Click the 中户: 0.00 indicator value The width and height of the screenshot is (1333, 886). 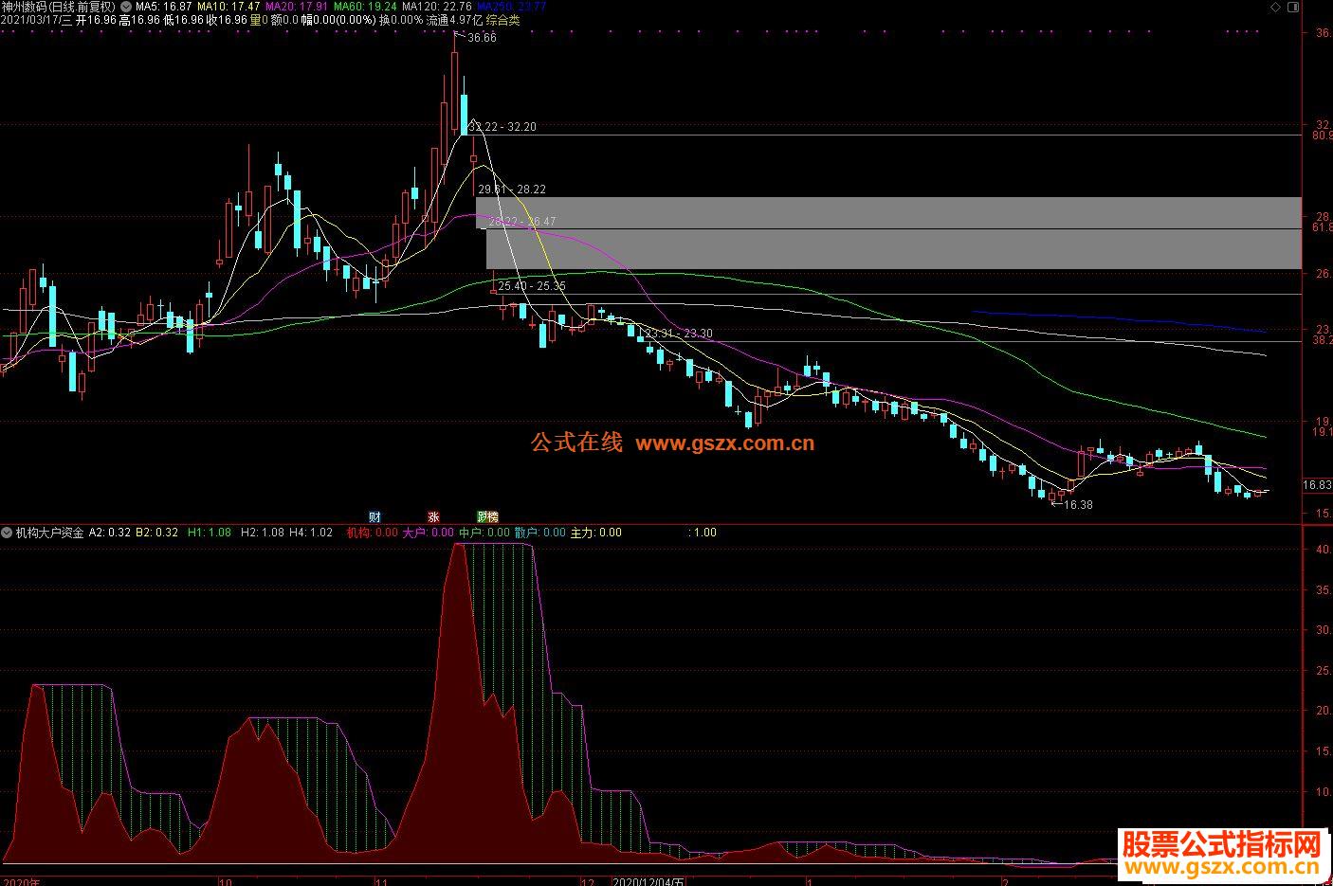[x=484, y=533]
